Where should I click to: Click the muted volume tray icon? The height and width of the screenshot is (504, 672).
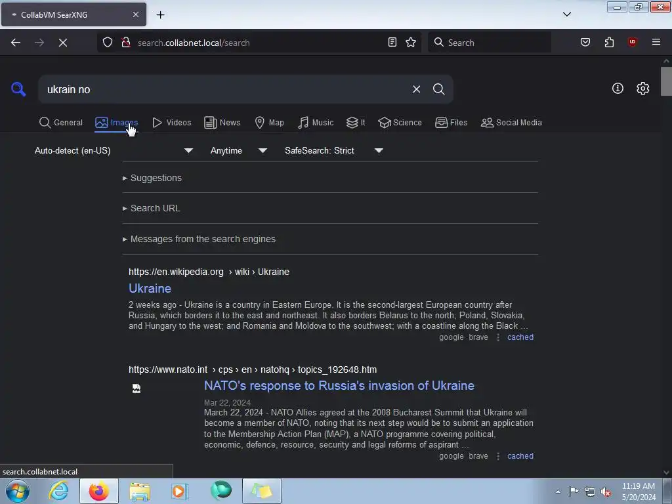(606, 492)
